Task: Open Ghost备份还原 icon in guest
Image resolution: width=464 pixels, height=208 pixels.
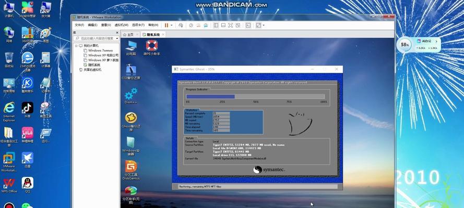Action: tap(131, 122)
